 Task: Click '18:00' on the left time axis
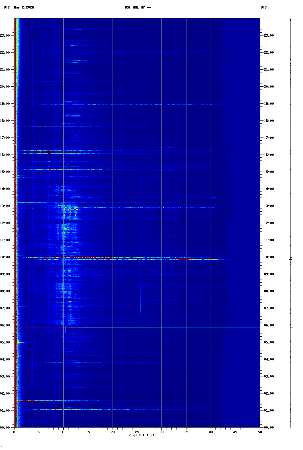[x=5, y=121]
